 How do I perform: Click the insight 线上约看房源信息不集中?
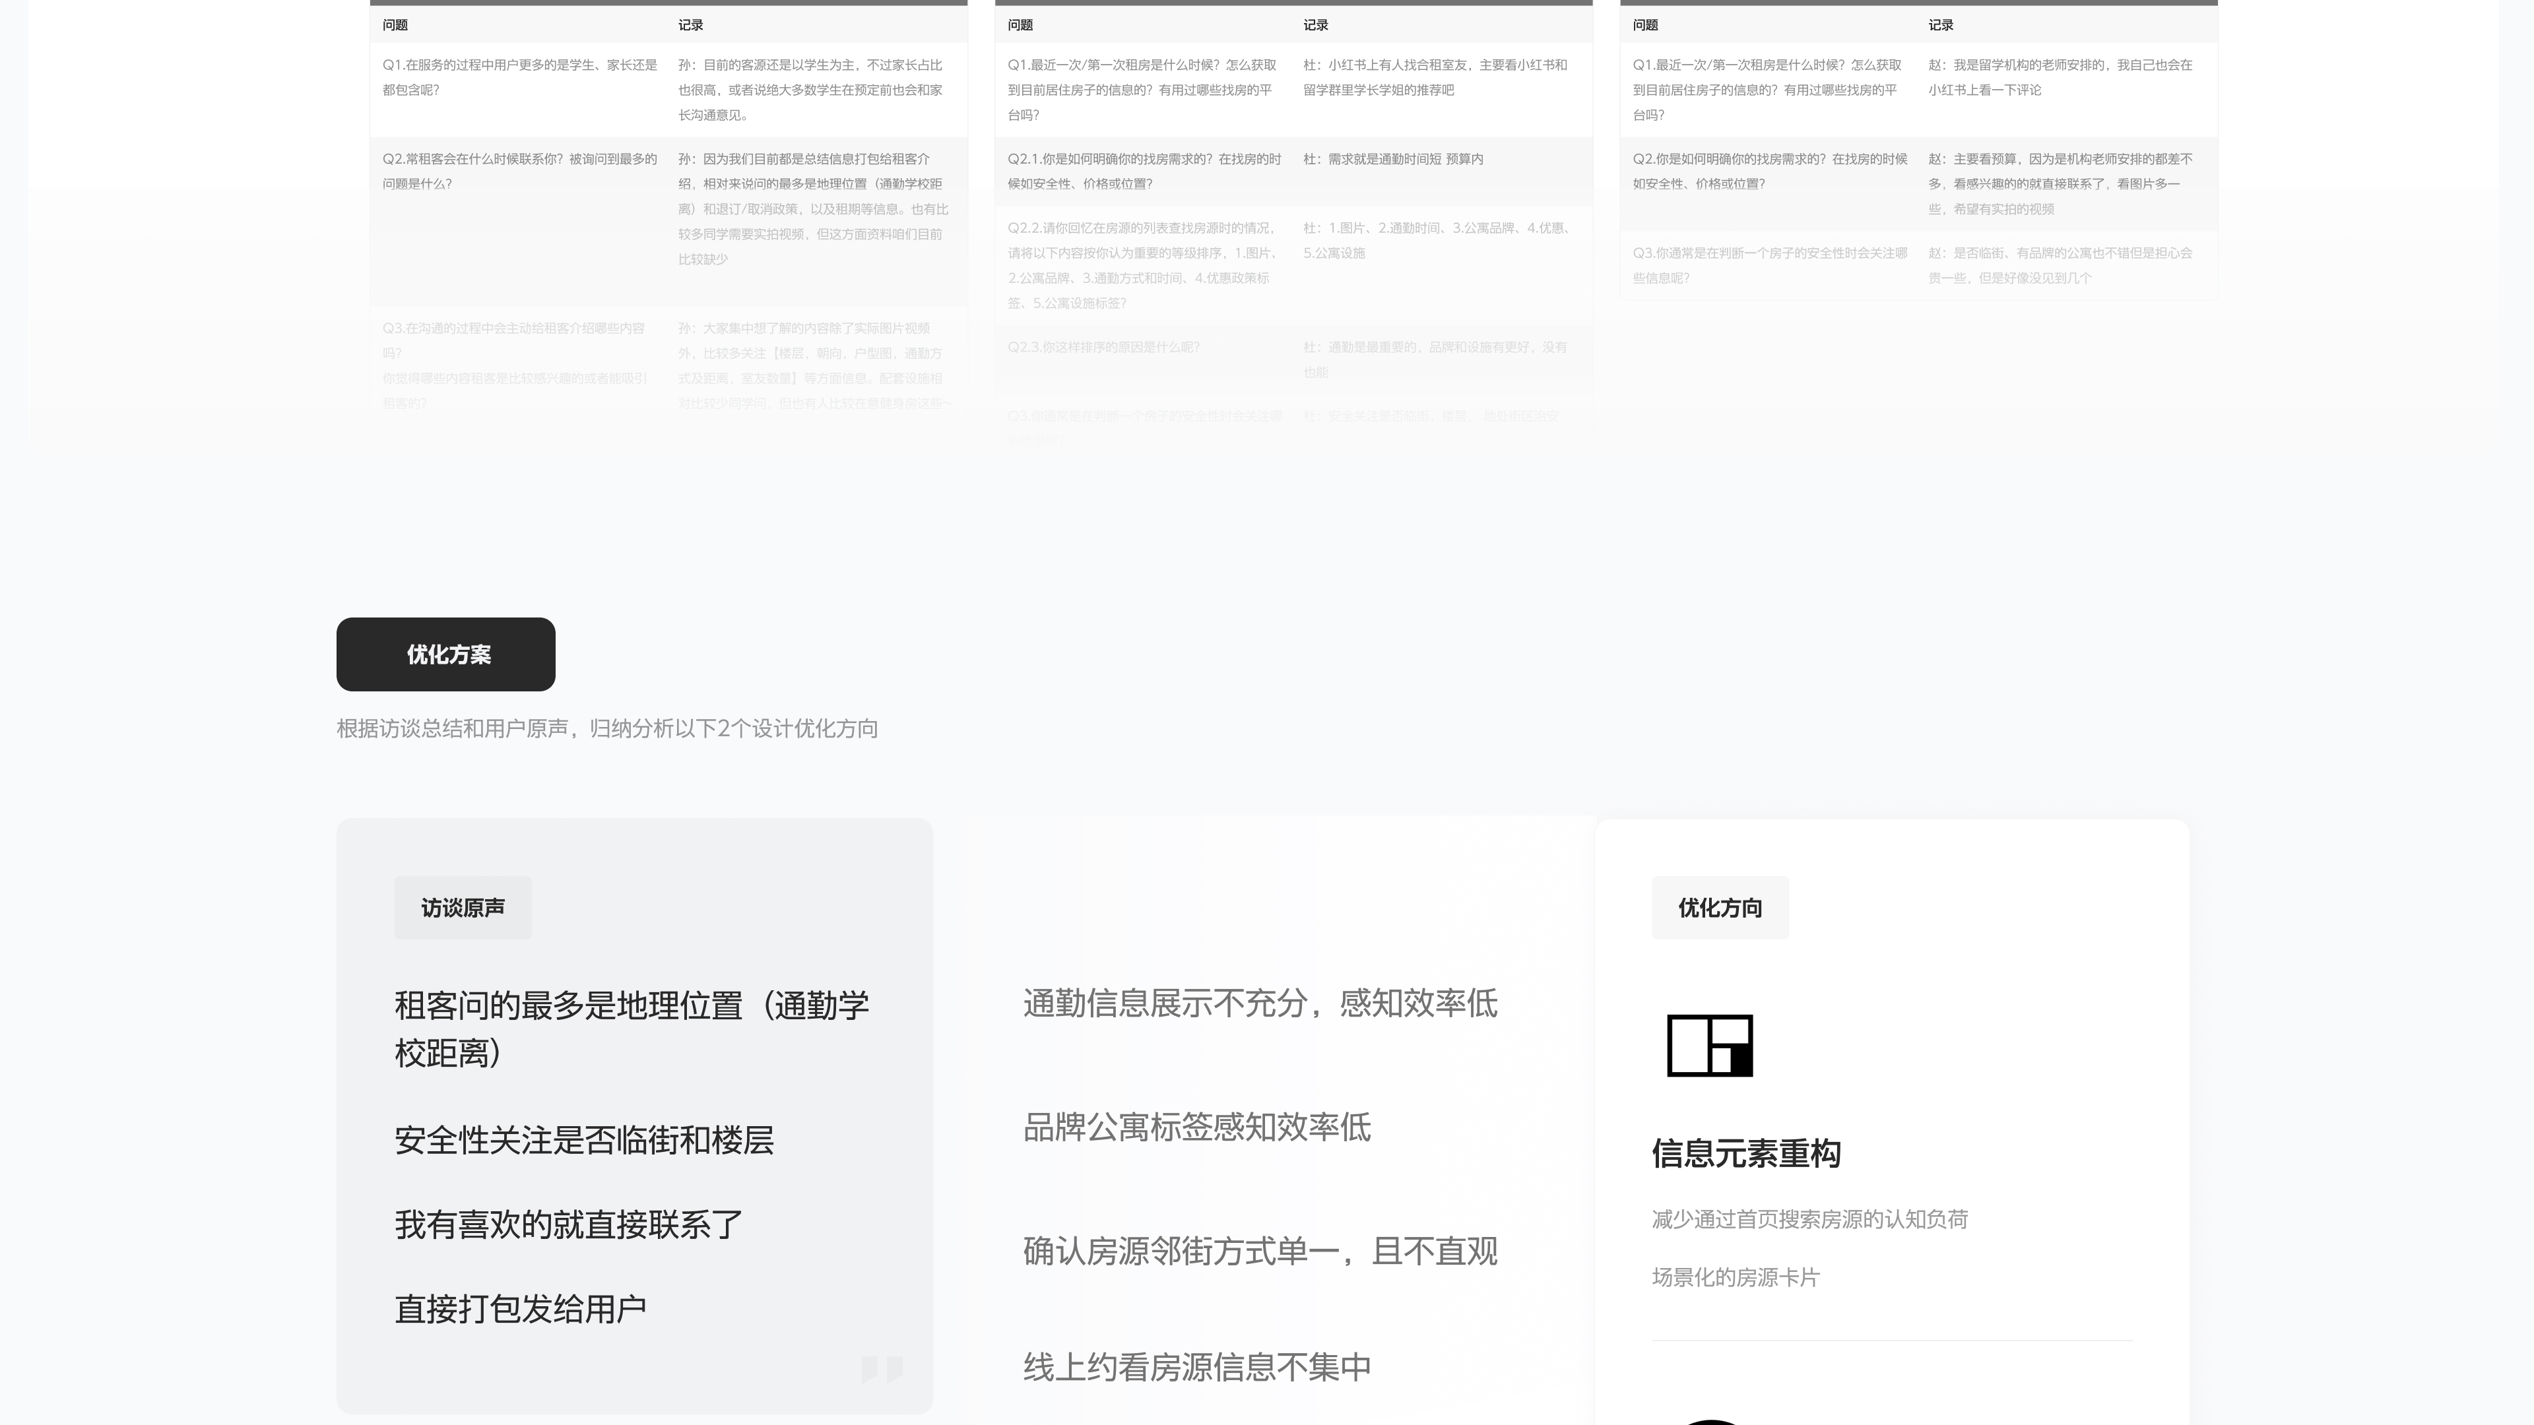(x=1196, y=1367)
